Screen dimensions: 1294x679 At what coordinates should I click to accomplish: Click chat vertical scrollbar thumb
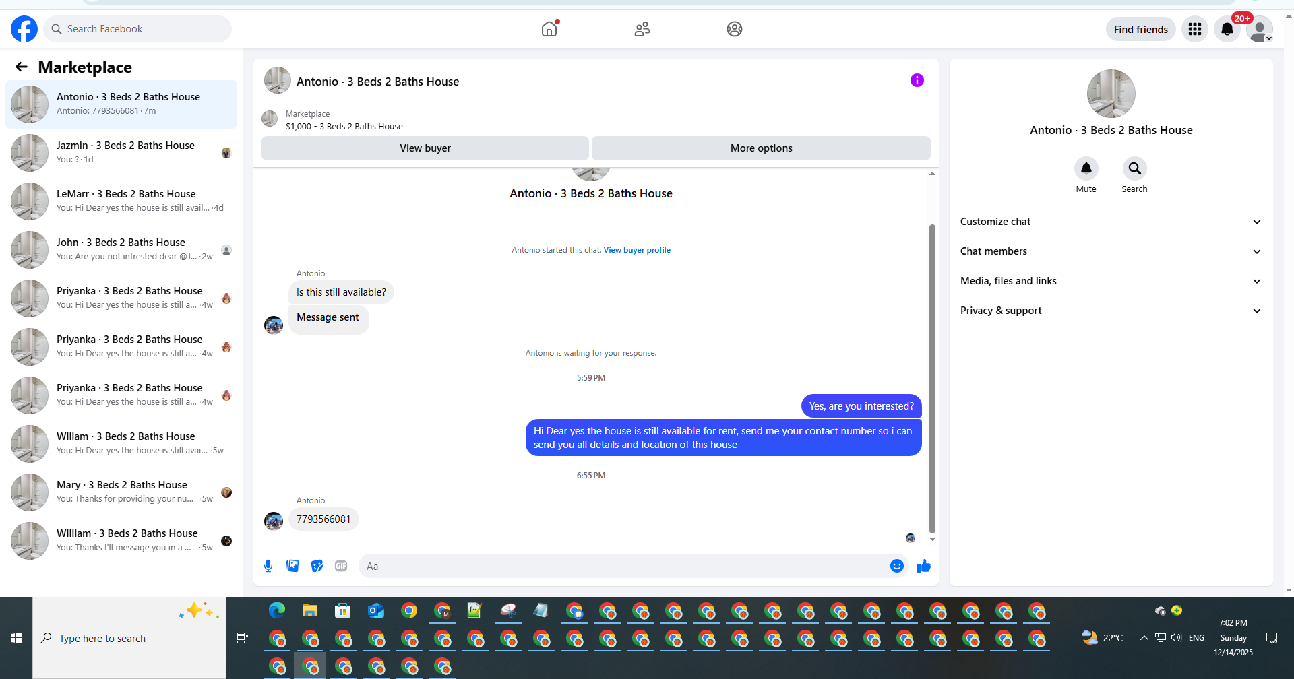(932, 379)
